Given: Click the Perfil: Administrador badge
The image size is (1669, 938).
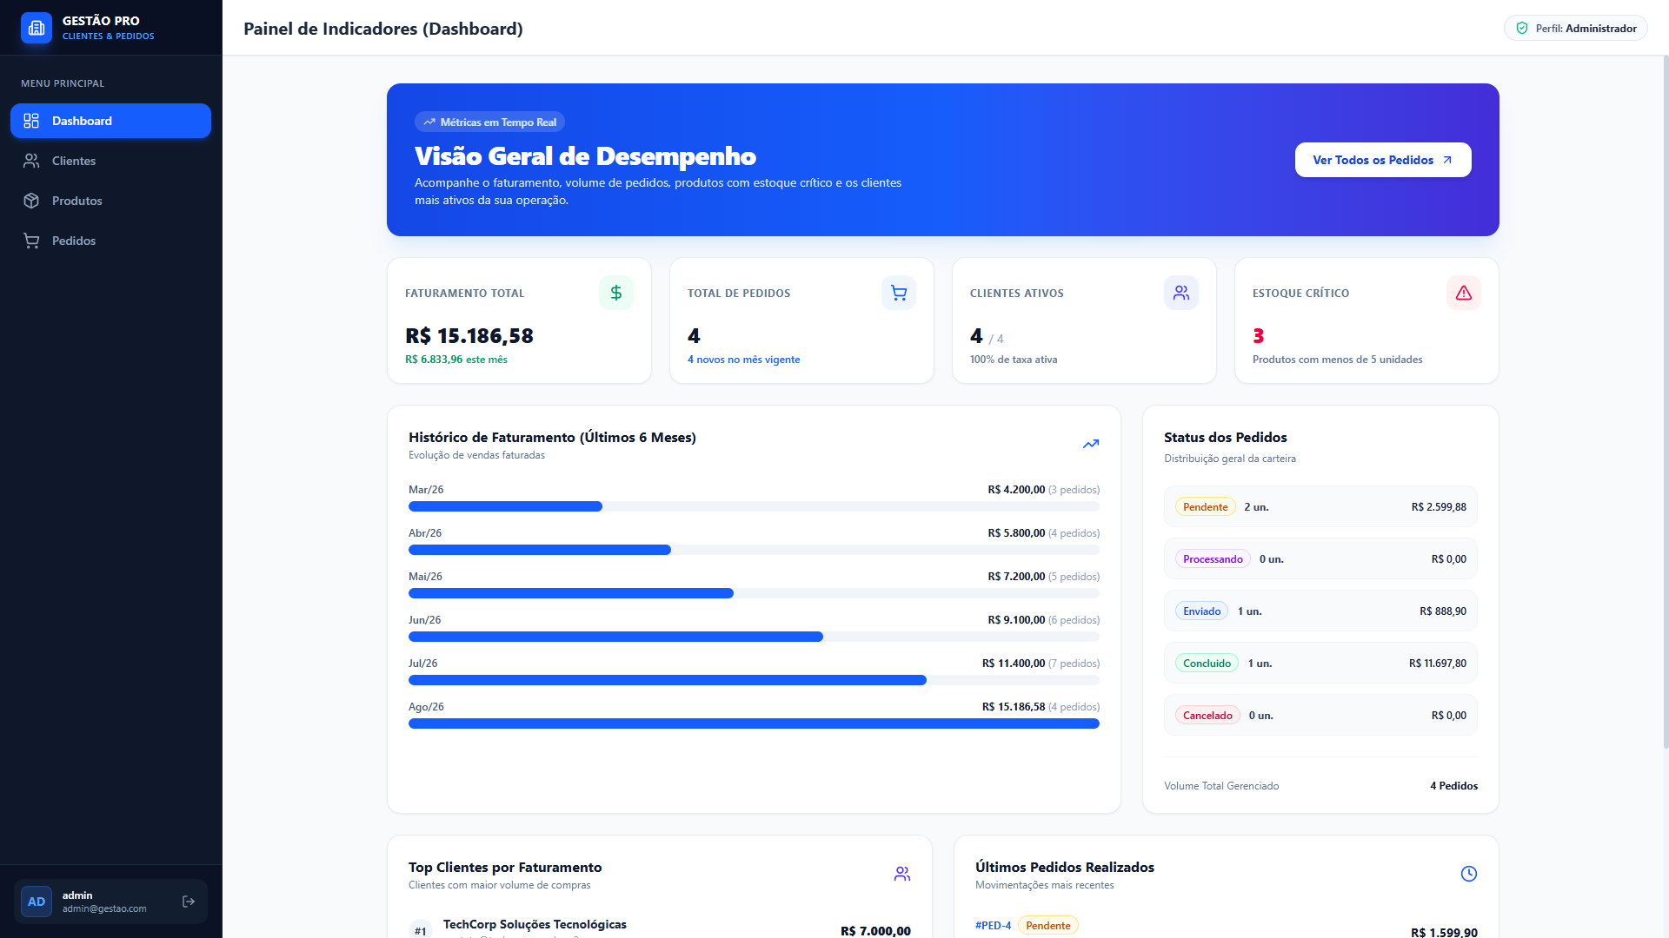Looking at the screenshot, I should coord(1576,28).
